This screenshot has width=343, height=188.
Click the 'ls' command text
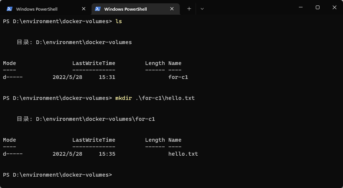pyautogui.click(x=118, y=21)
